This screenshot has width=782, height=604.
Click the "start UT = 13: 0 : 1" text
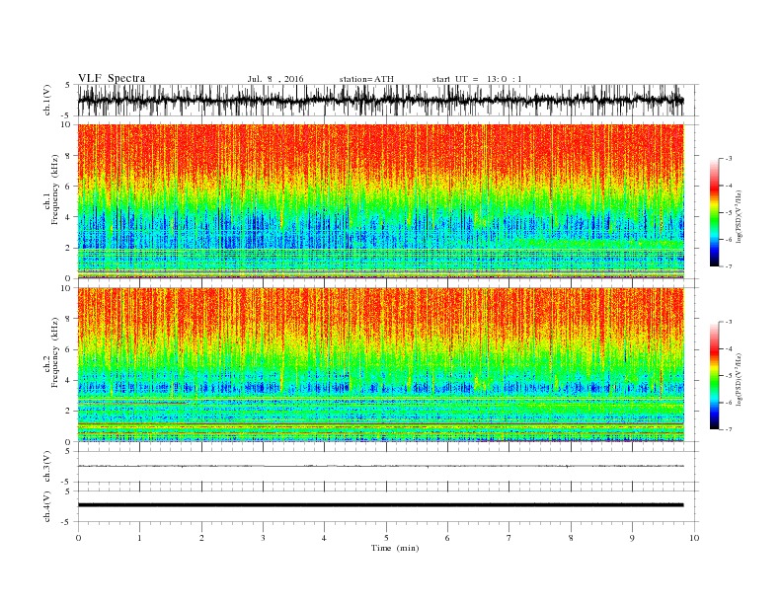[x=477, y=79]
